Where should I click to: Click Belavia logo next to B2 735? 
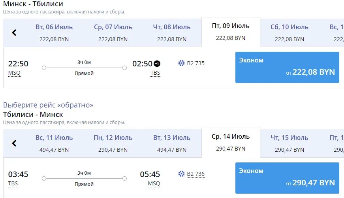[182, 63]
